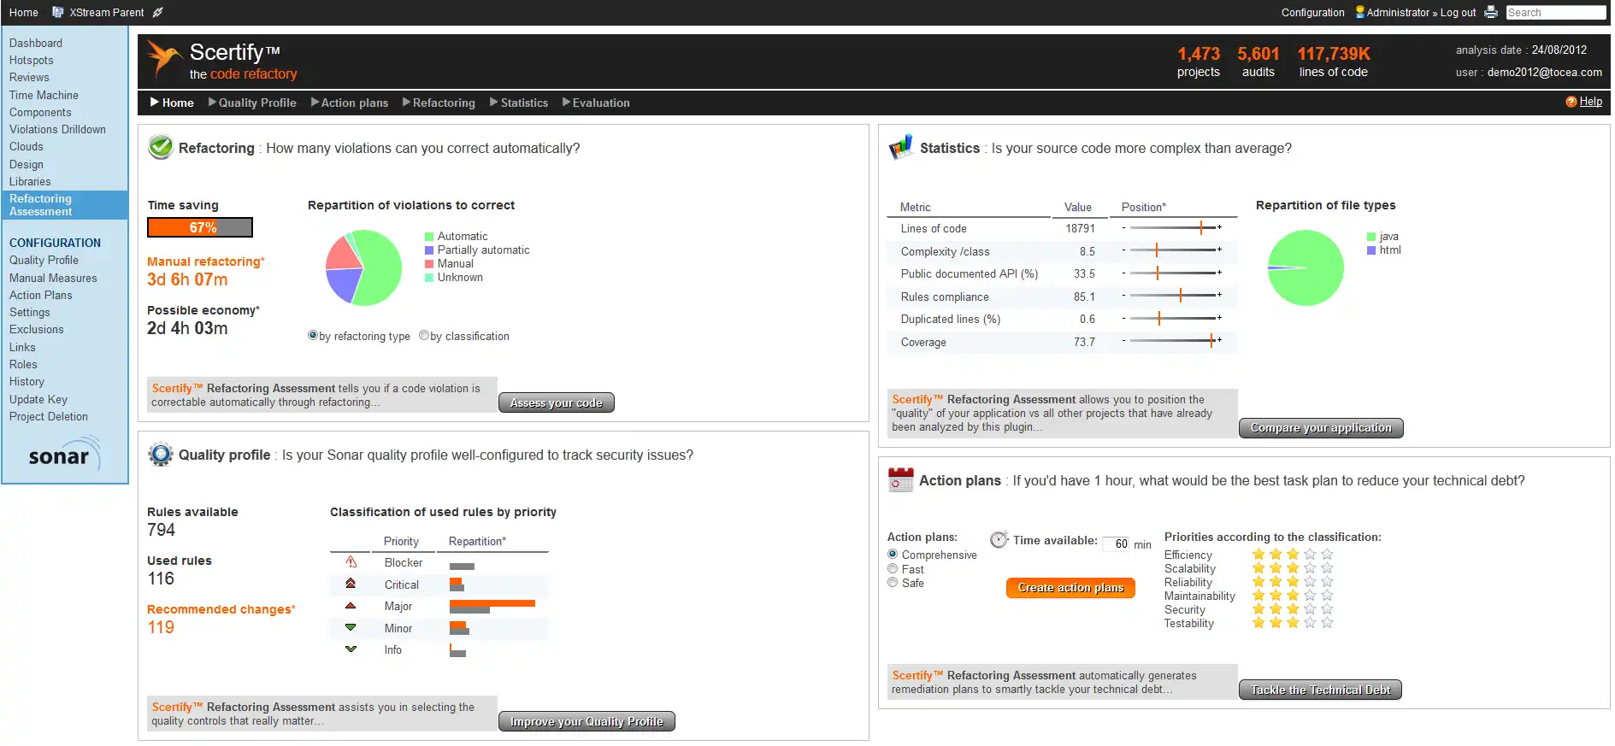Click the 'Improve your Quality Profile' button

coord(586,721)
